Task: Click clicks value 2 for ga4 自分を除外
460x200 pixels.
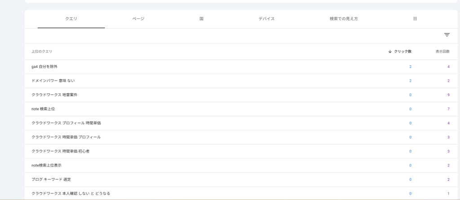Action: (411, 67)
